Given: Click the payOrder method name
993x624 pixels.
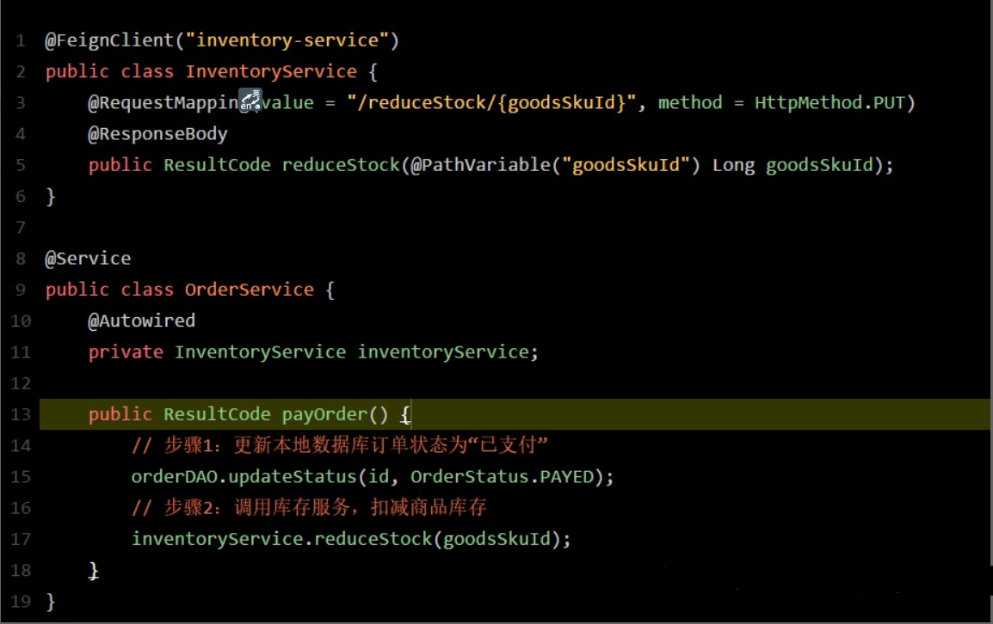Looking at the screenshot, I should click(325, 414).
